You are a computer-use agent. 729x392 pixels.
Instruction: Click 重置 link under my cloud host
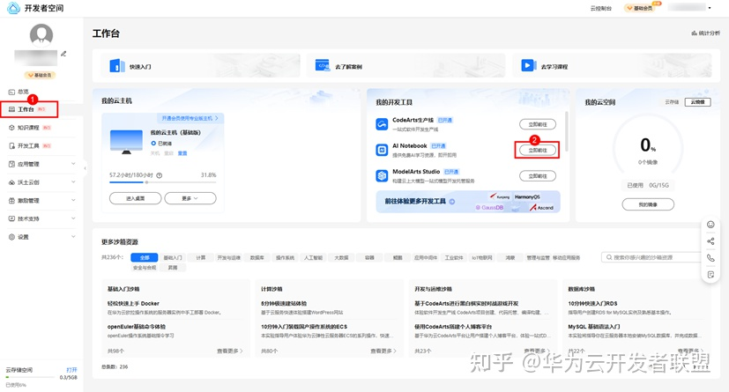pos(182,153)
